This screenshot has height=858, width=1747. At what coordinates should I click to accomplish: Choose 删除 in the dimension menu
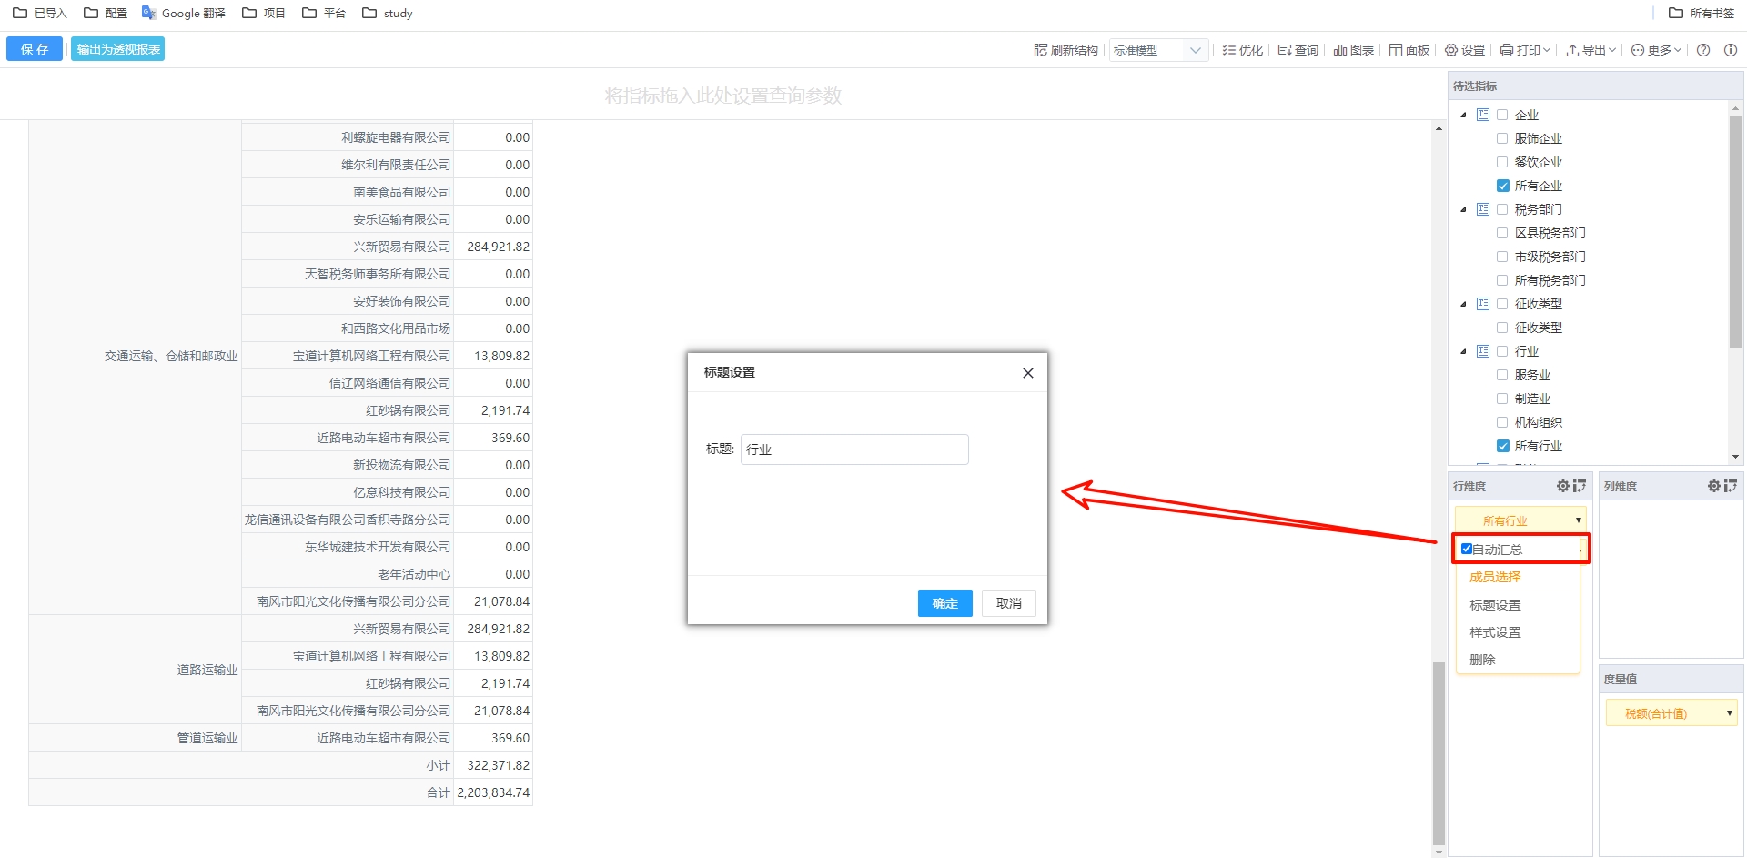1482,660
